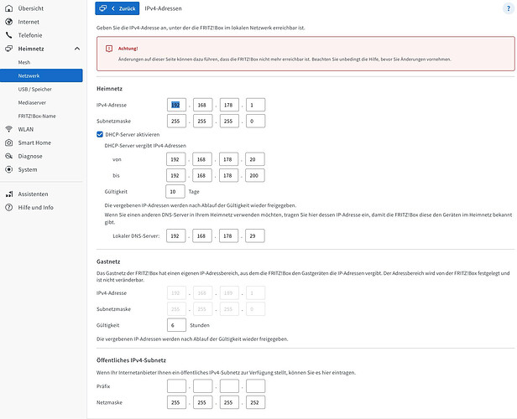Open Telefonie via phone icon

[x=9, y=35]
